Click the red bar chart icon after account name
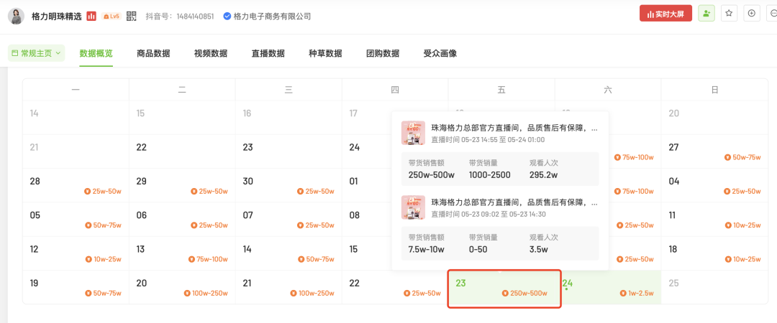 pyautogui.click(x=91, y=16)
